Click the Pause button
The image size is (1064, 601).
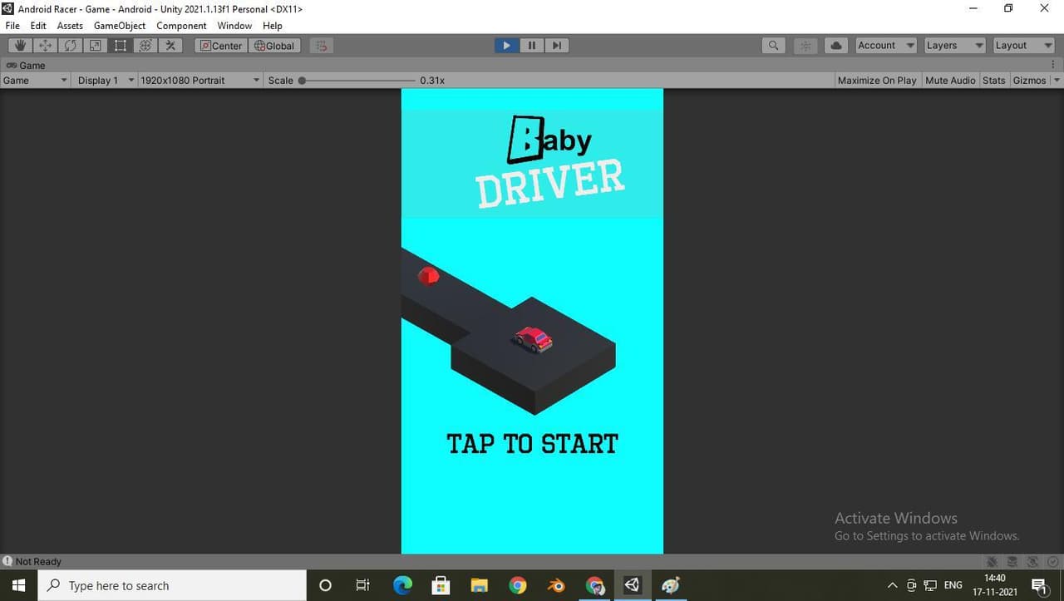click(x=532, y=46)
